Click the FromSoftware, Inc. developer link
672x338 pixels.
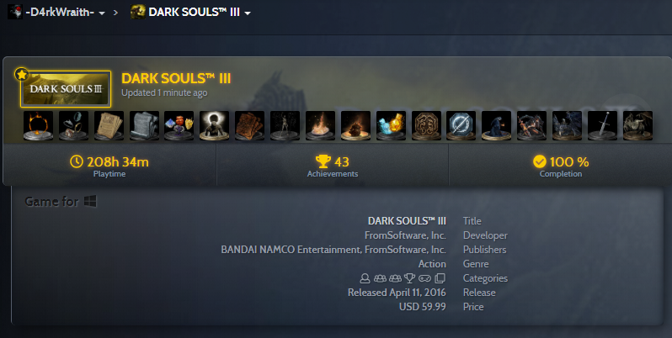point(405,235)
